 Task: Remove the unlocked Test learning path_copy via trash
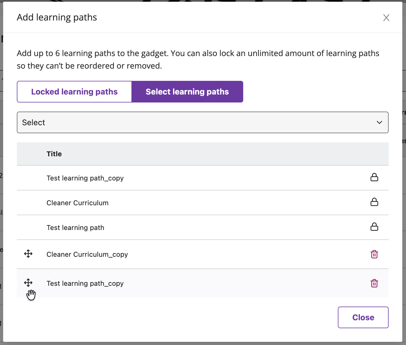click(x=374, y=283)
